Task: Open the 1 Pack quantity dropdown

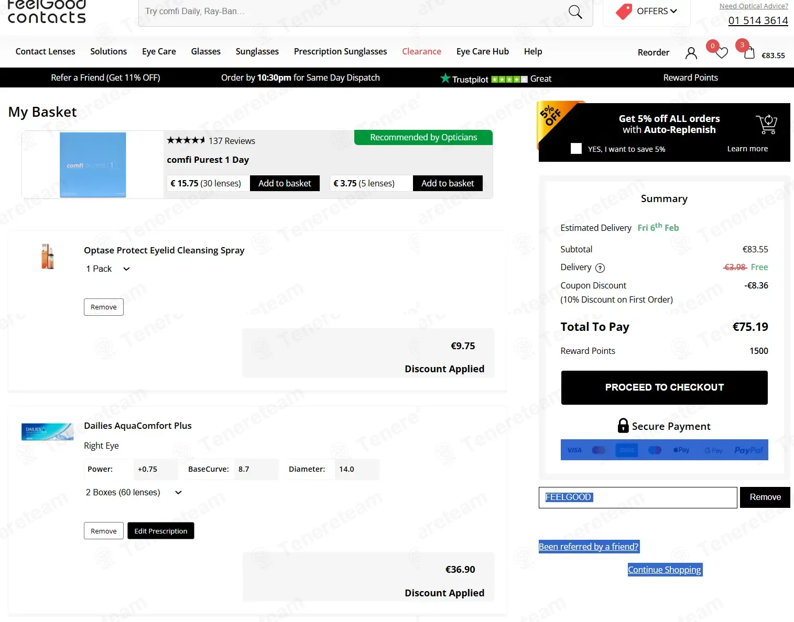Action: 108,269
